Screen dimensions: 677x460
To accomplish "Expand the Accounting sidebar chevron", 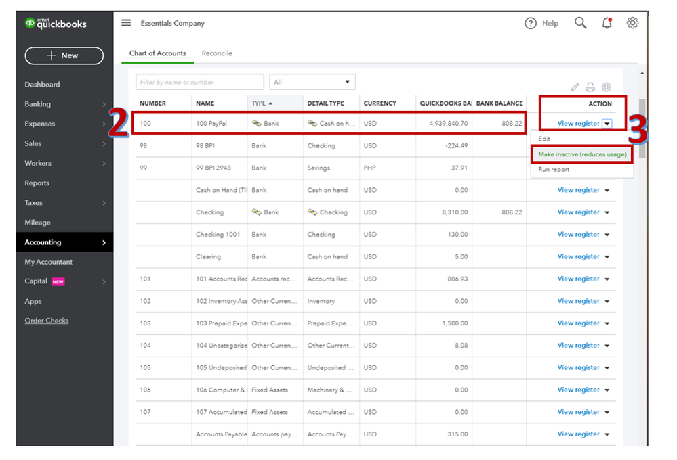I will 104,243.
